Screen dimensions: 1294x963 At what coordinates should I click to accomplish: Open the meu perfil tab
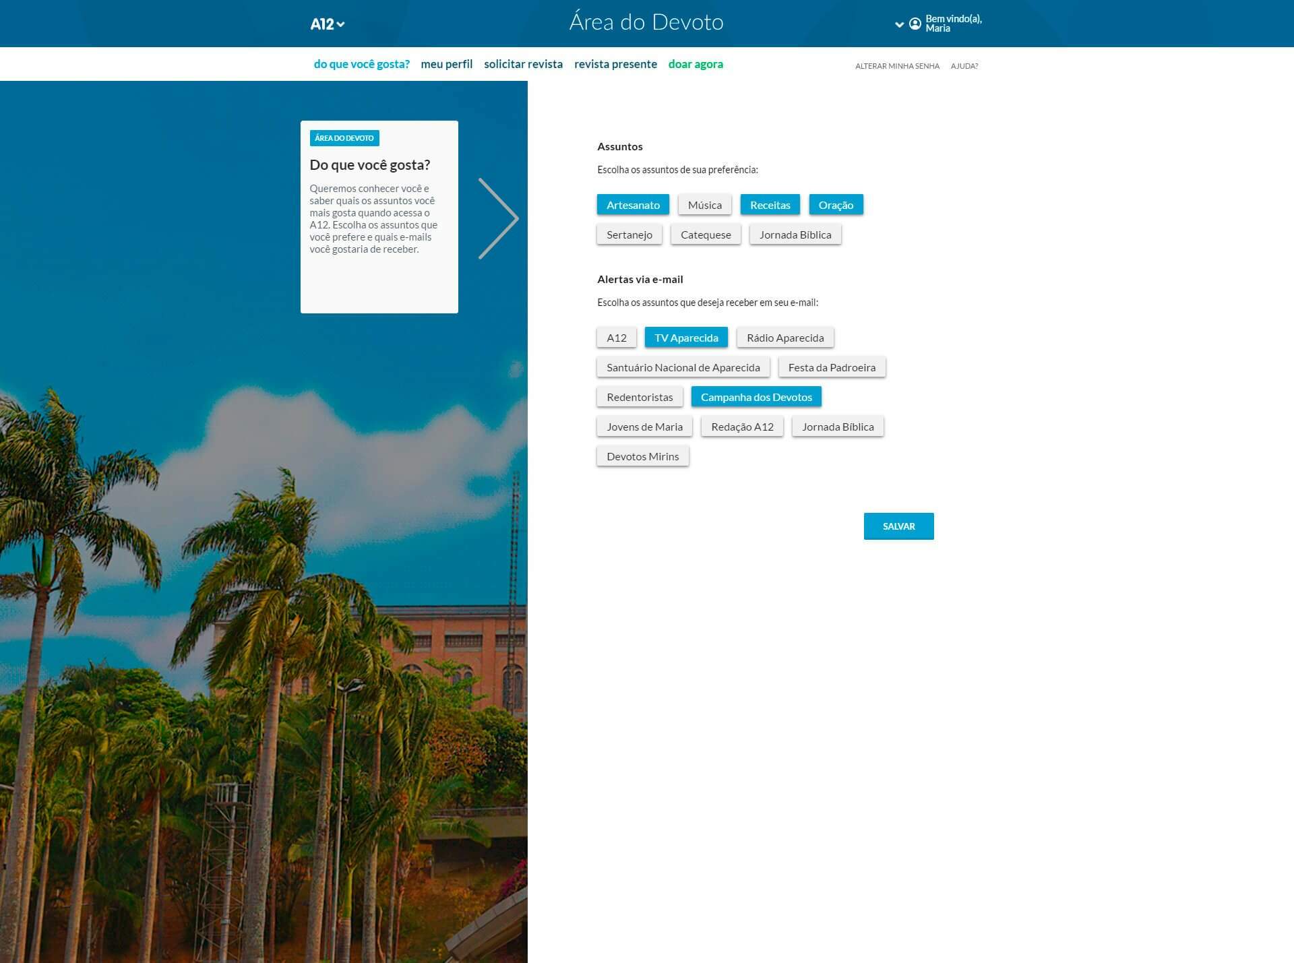pos(446,64)
